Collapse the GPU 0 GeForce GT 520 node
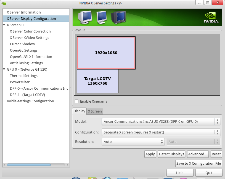Viewport: 225px width, 179px height. [x=4, y=70]
